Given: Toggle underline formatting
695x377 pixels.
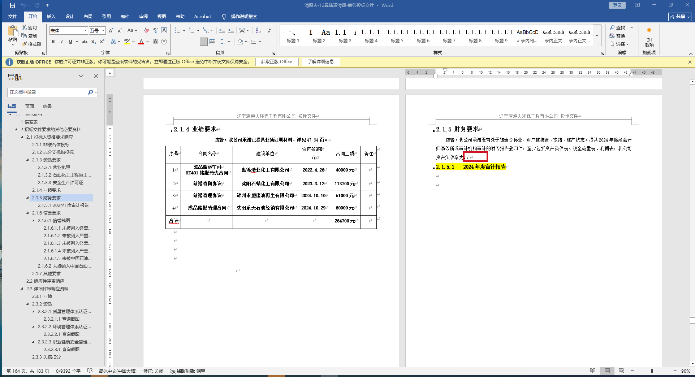Looking at the screenshot, I should pyautogui.click(x=70, y=42).
